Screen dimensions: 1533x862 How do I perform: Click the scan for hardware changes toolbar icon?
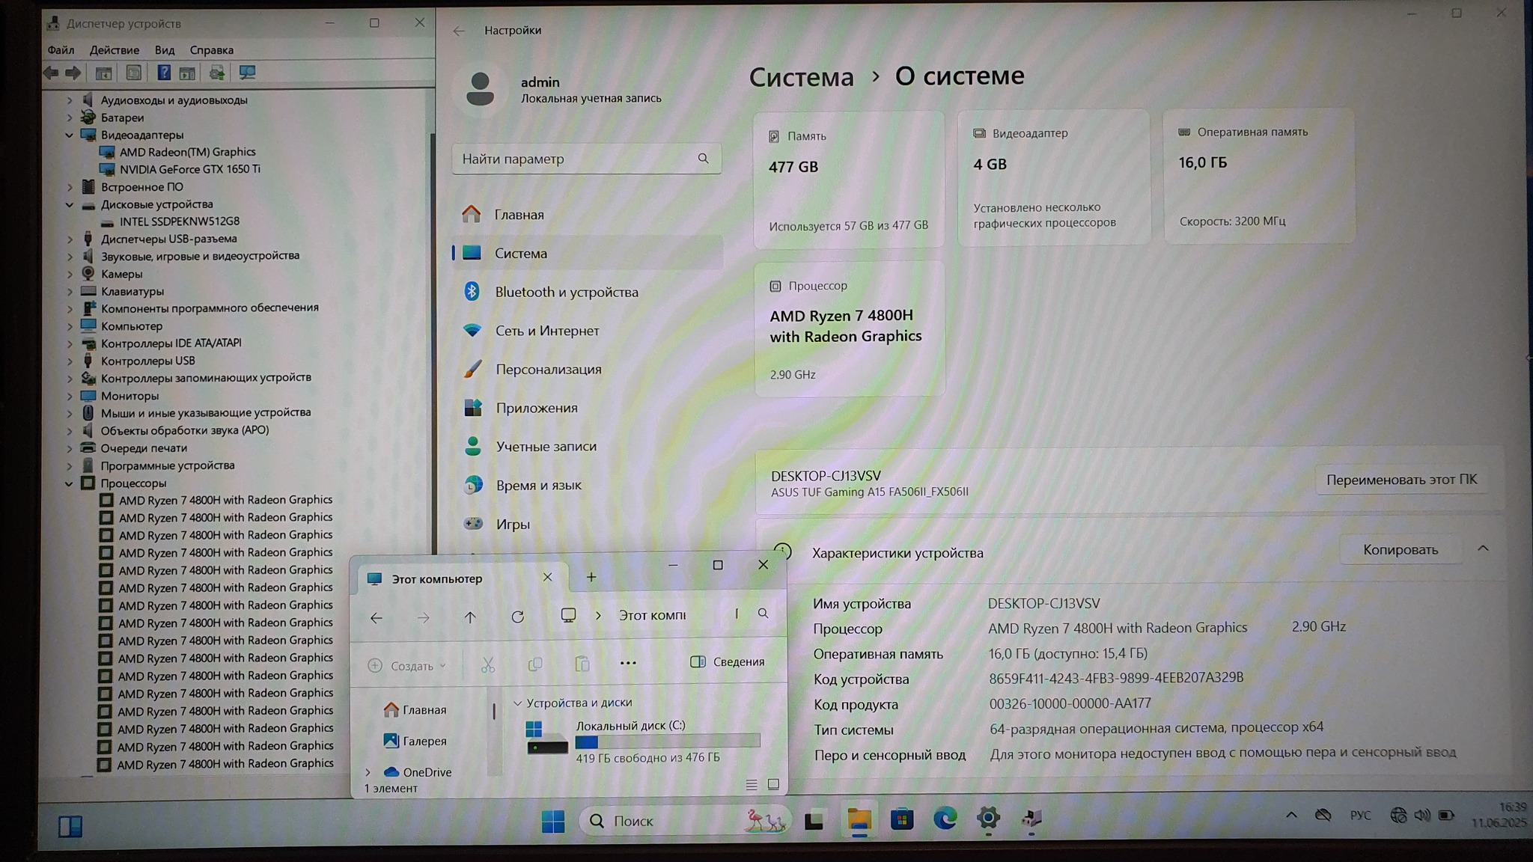tap(247, 73)
